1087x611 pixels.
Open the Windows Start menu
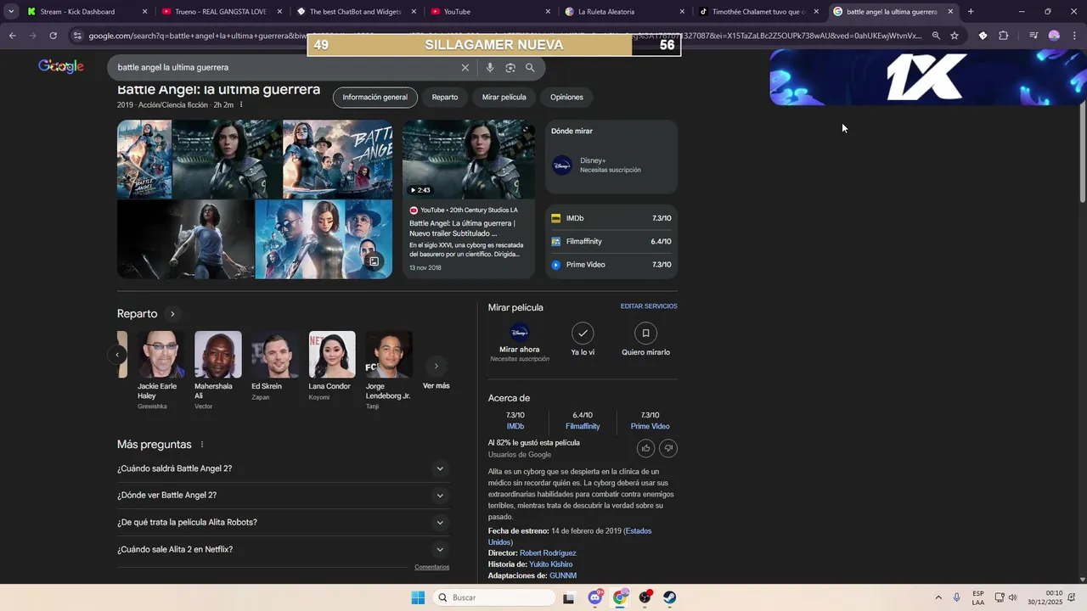coord(418,597)
